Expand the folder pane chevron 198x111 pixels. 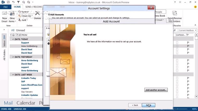[4, 30]
